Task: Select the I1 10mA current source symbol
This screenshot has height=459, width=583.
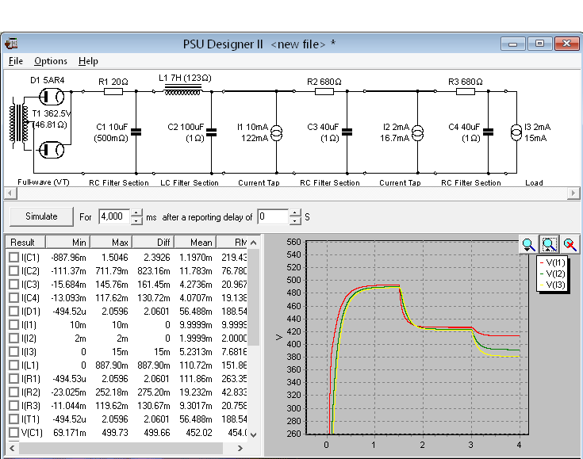Action: coord(276,132)
